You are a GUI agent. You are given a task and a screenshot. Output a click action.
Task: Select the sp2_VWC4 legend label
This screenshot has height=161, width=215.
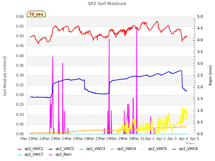coord(127,149)
